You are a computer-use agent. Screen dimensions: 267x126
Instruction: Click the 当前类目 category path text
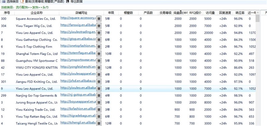25,7
